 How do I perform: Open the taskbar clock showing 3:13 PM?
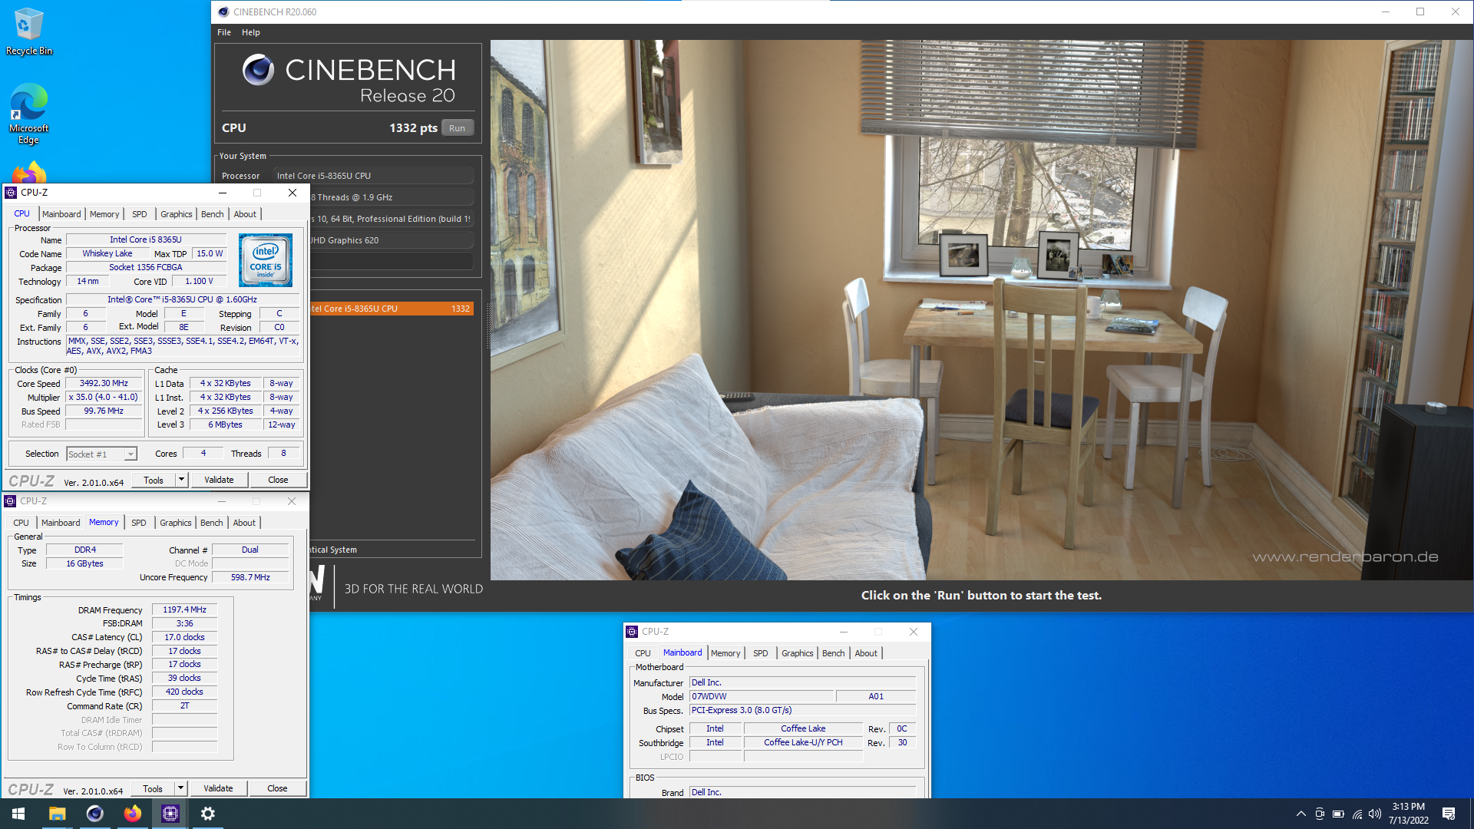point(1408,814)
